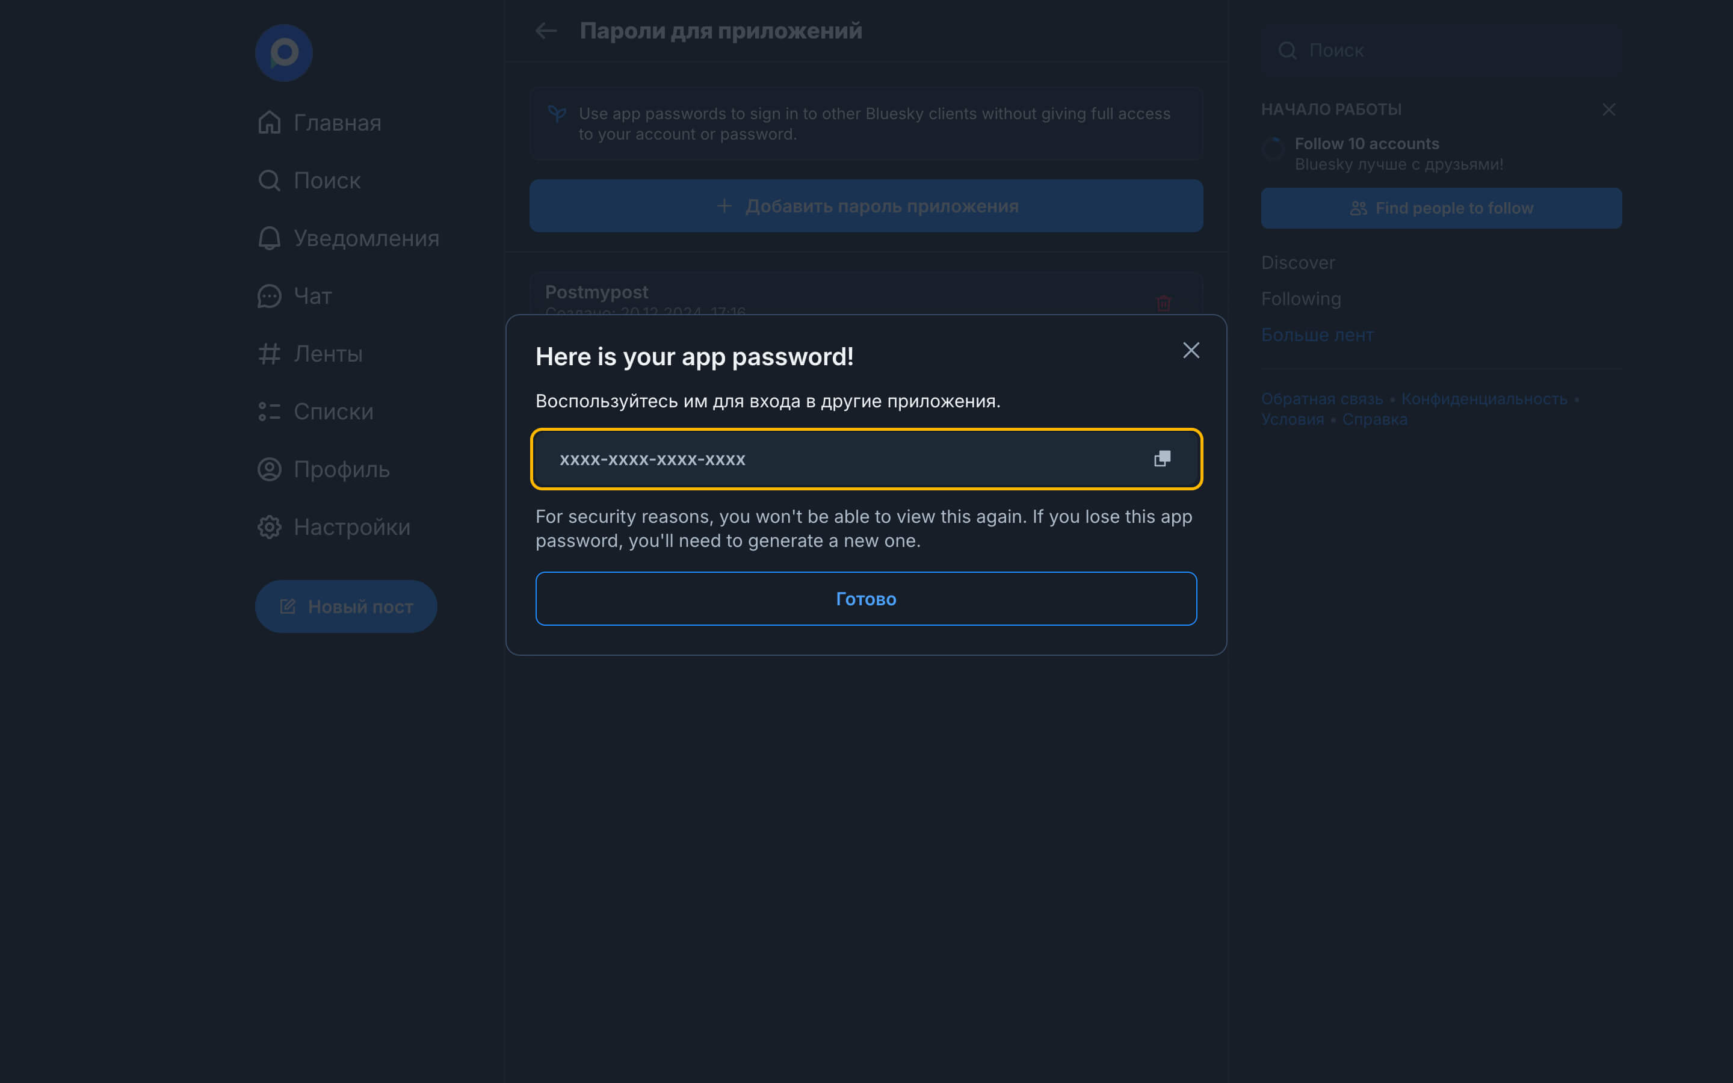
Task: Close the app password dialog
Action: pos(1191,350)
